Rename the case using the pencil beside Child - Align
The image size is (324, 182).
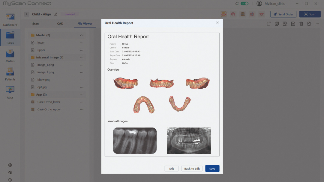56,14
